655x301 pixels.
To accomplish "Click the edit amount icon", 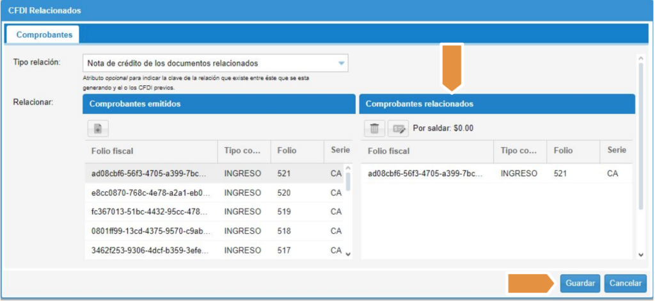I will [x=398, y=128].
